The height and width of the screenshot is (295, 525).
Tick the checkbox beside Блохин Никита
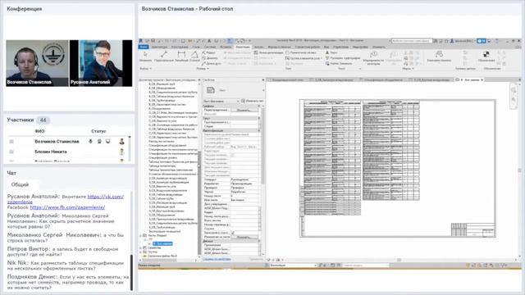11,152
